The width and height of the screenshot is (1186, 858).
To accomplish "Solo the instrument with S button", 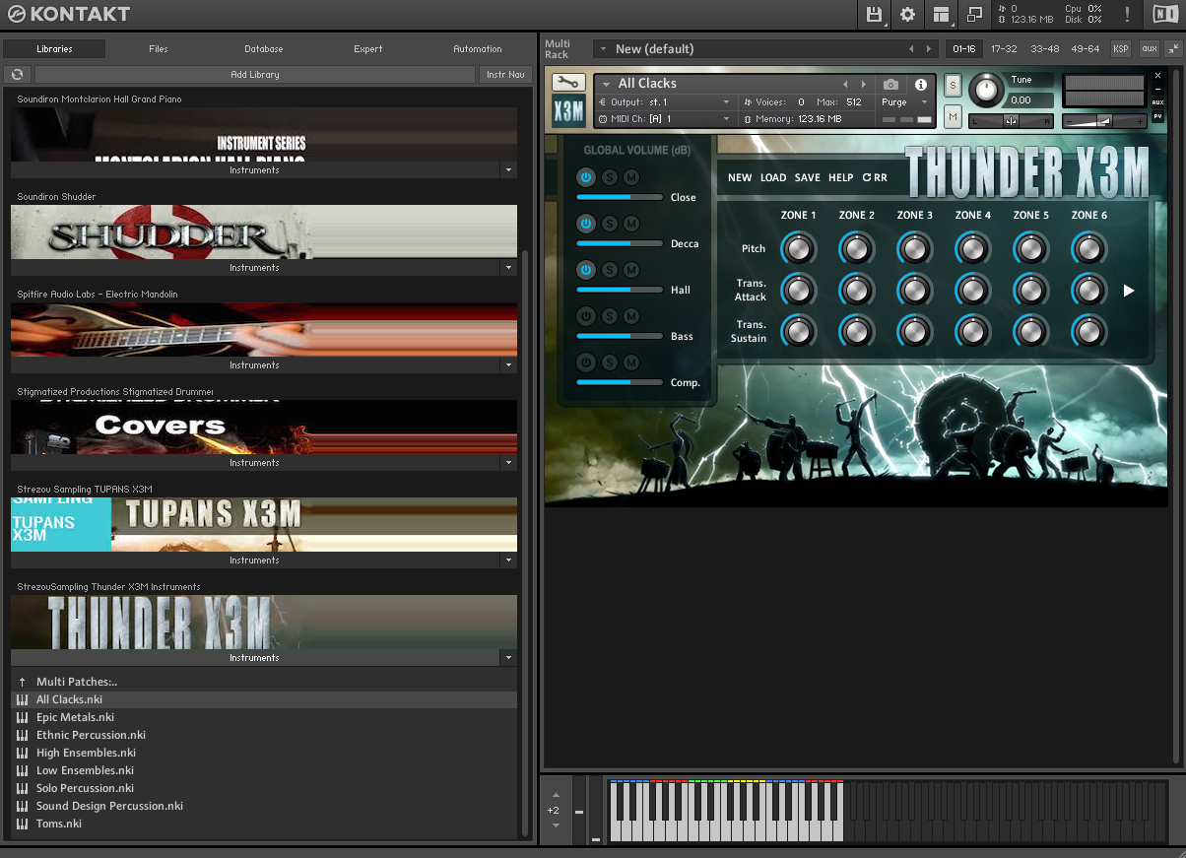I will (x=953, y=87).
